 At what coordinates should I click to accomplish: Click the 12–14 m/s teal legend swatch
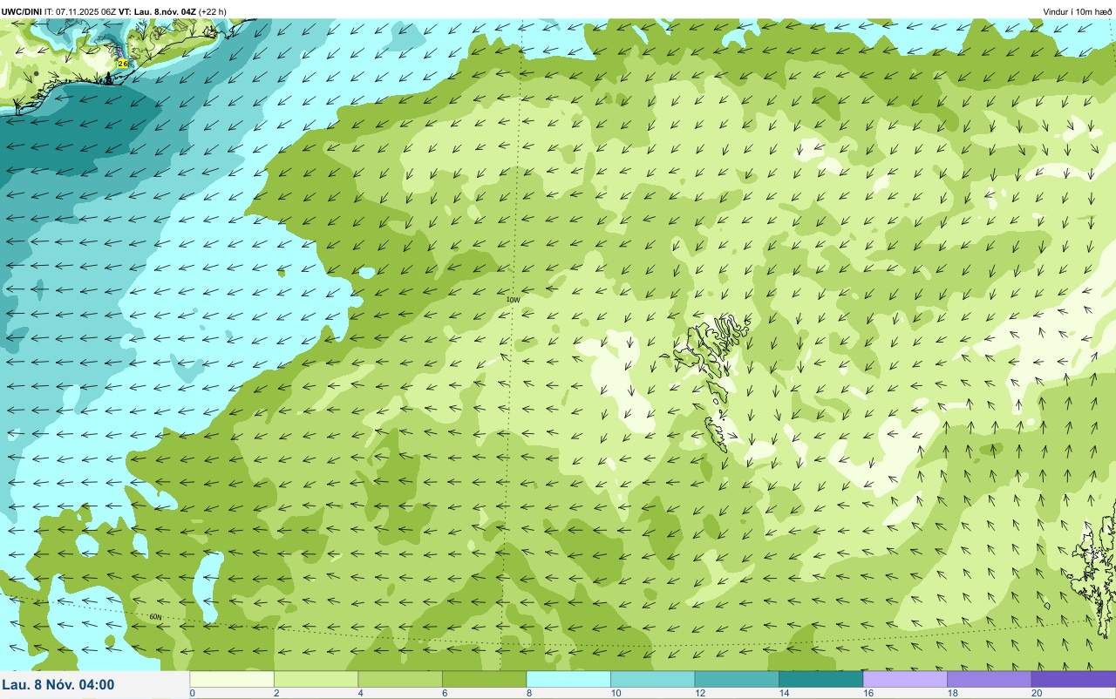coord(737,679)
